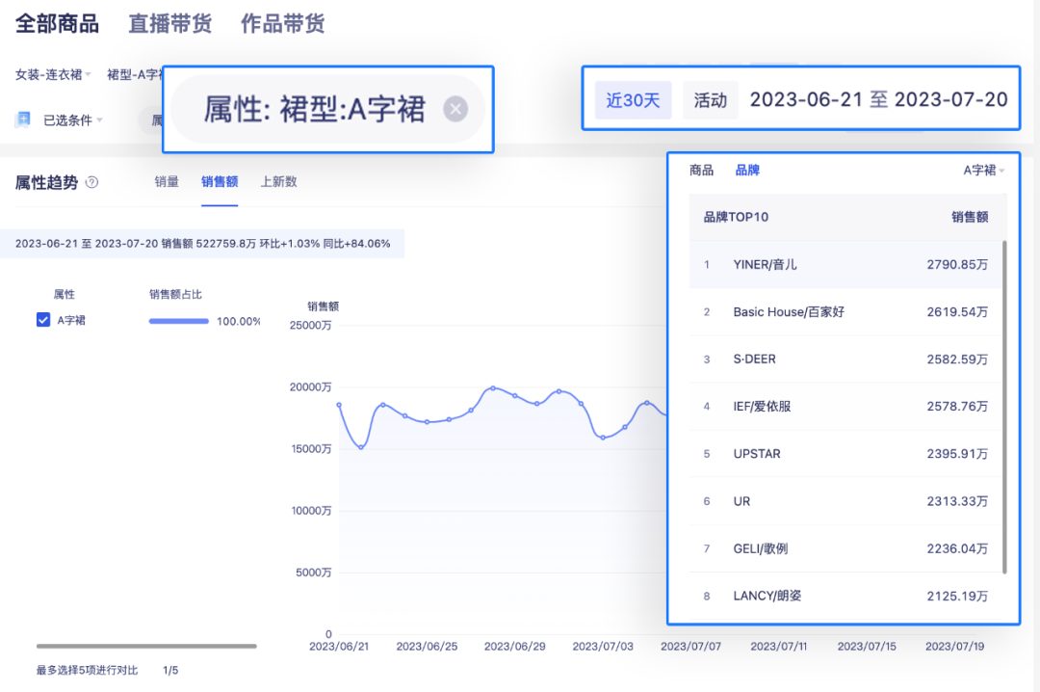
Task: Open the 已选条件 dropdown
Action: [x=73, y=120]
